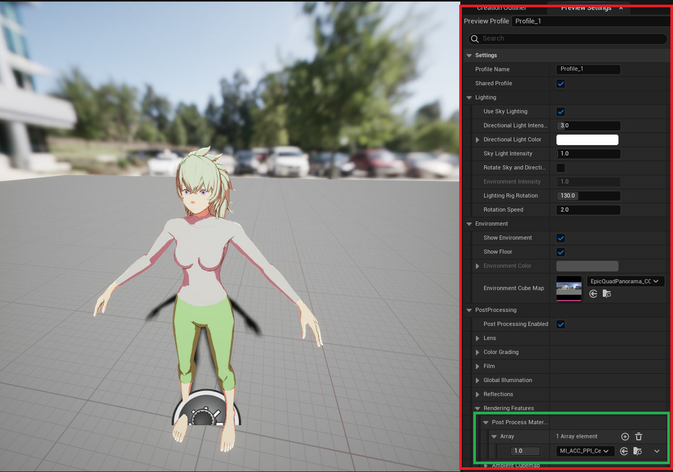
Task: Expand the Lens category
Action: pos(477,338)
